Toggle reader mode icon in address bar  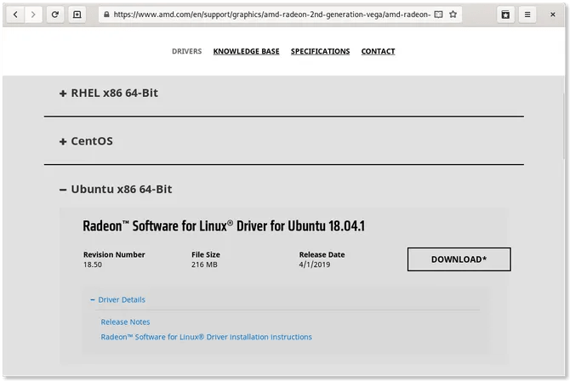click(x=438, y=14)
